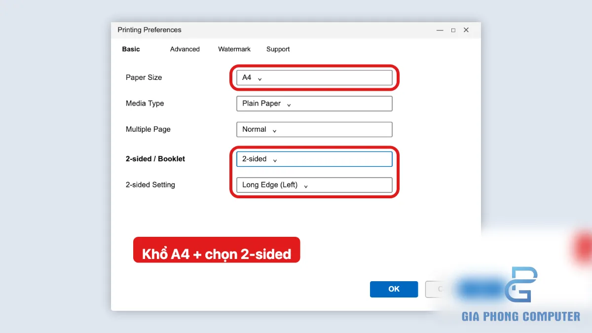Close the Printing Preferences dialog
The height and width of the screenshot is (333, 592).
pyautogui.click(x=466, y=30)
